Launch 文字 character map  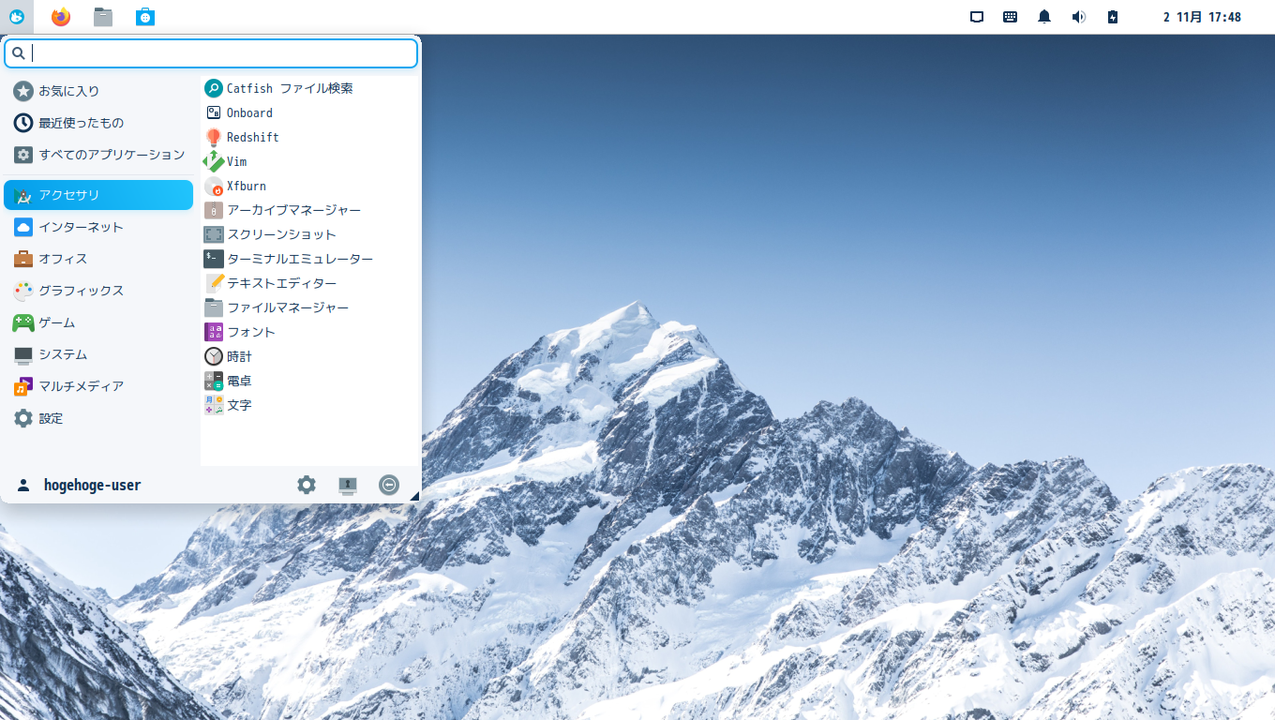309,405
